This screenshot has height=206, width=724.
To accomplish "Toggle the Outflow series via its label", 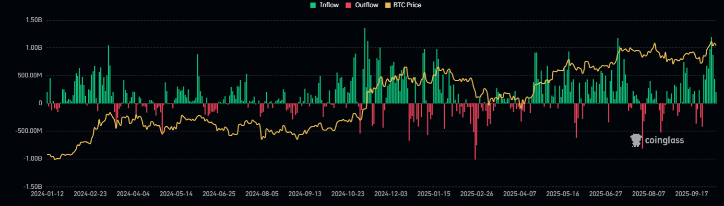I will click(x=366, y=5).
